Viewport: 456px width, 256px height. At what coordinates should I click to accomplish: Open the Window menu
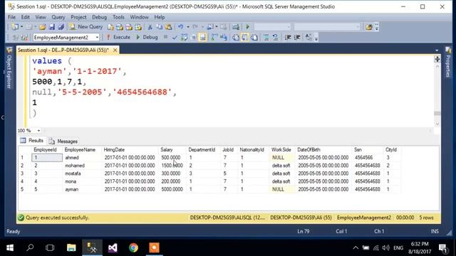(140, 17)
